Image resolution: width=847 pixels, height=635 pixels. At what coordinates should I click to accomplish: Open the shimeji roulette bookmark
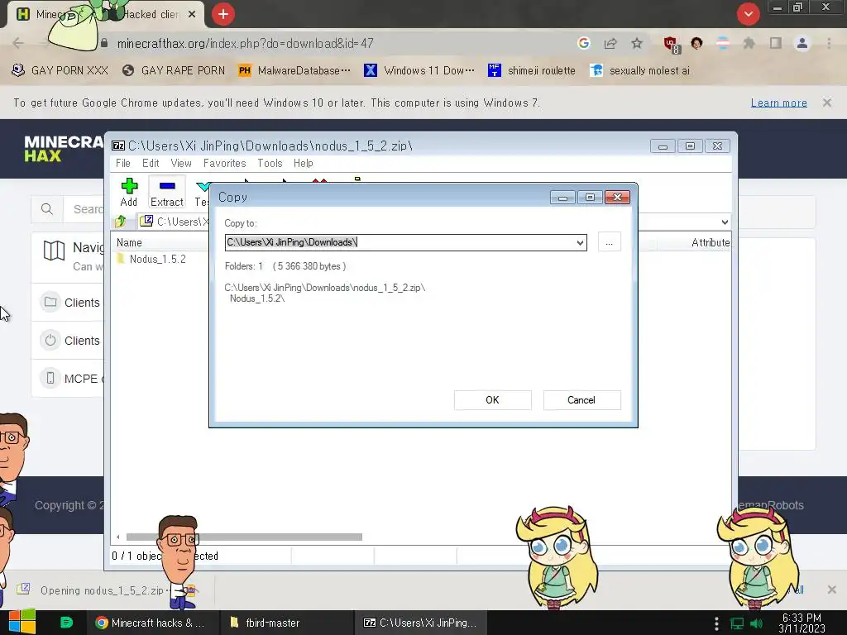[x=532, y=71]
